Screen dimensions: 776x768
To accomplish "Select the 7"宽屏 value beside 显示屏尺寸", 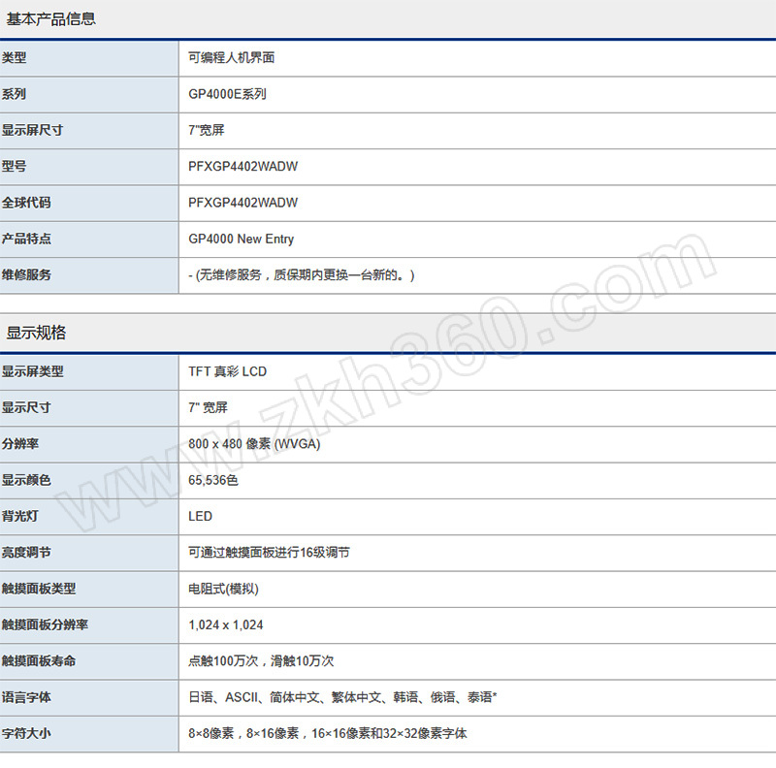I will 207,130.
